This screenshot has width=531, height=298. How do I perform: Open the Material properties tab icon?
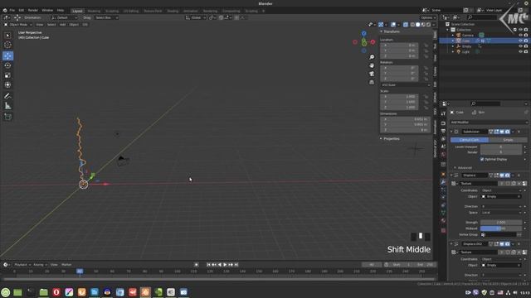443,221
